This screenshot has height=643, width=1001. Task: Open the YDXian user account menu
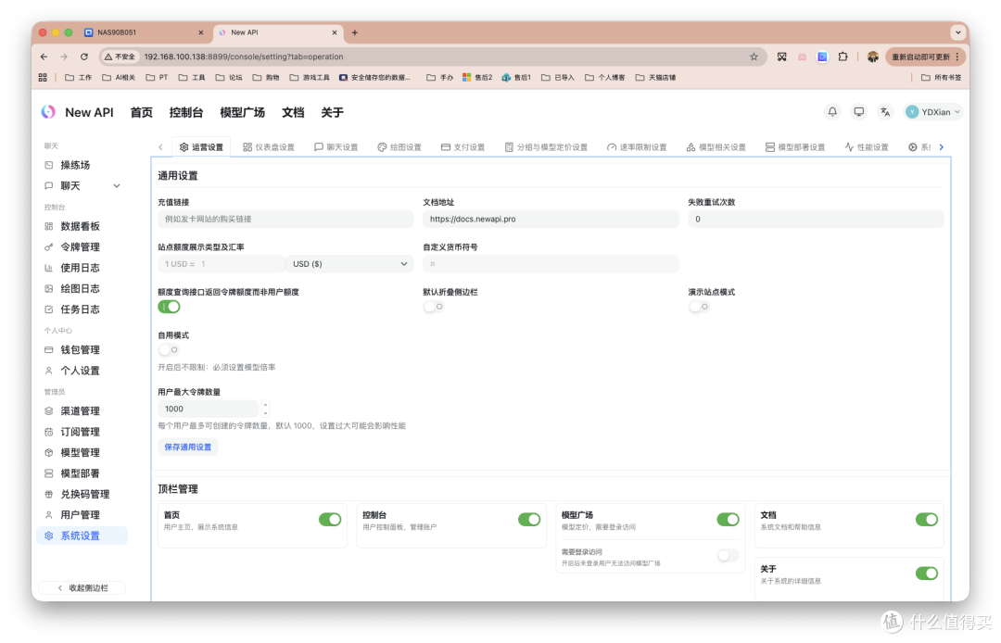coord(932,112)
